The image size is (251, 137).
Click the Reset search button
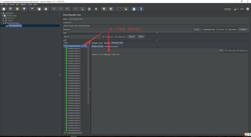point(141,37)
